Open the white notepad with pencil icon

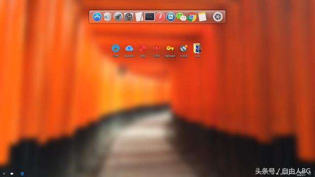139,17
